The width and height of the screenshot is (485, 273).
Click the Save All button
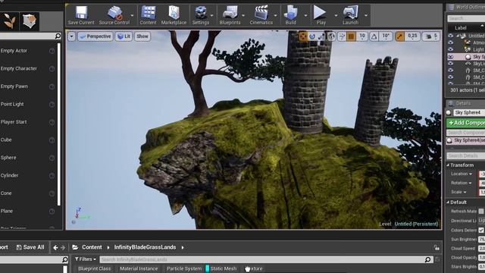[30, 247]
